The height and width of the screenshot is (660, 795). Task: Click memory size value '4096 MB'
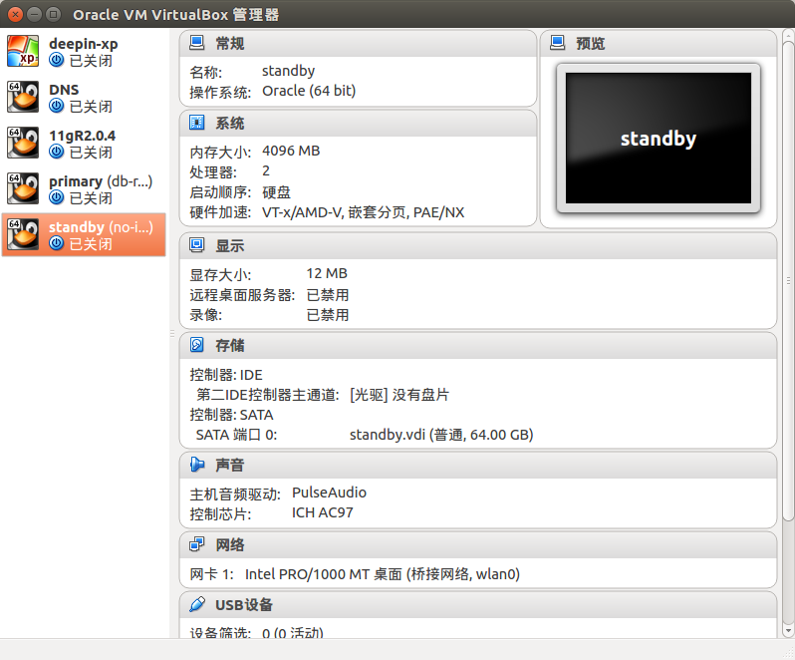[x=291, y=151]
